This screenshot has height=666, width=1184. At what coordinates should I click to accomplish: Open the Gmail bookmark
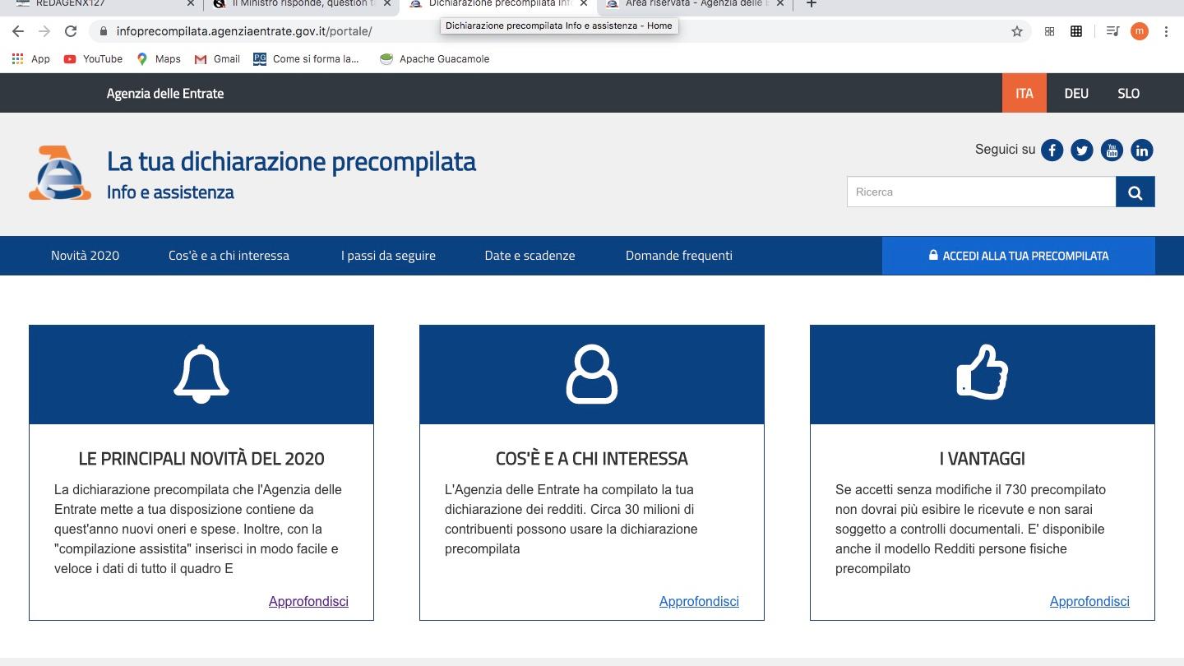click(217, 58)
